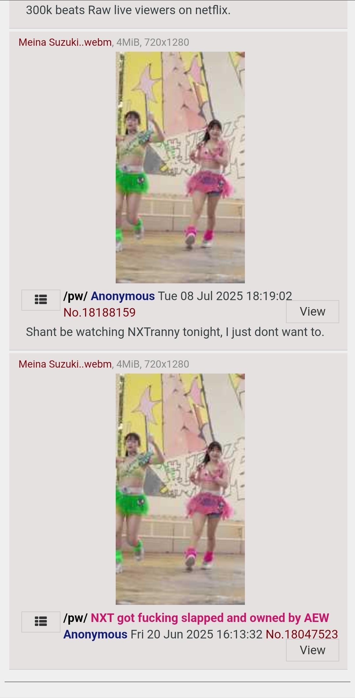Screen dimensions: 355x698
Task: Click post number No.18047523
Action: coord(302,634)
